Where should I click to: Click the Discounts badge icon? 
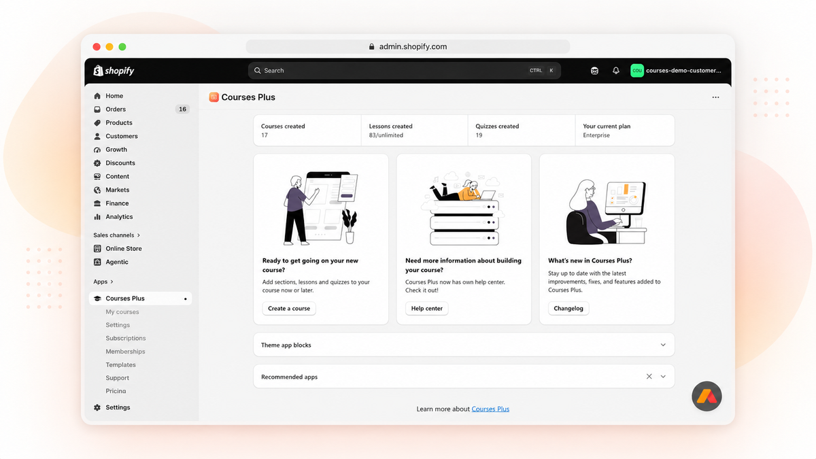pyautogui.click(x=97, y=163)
